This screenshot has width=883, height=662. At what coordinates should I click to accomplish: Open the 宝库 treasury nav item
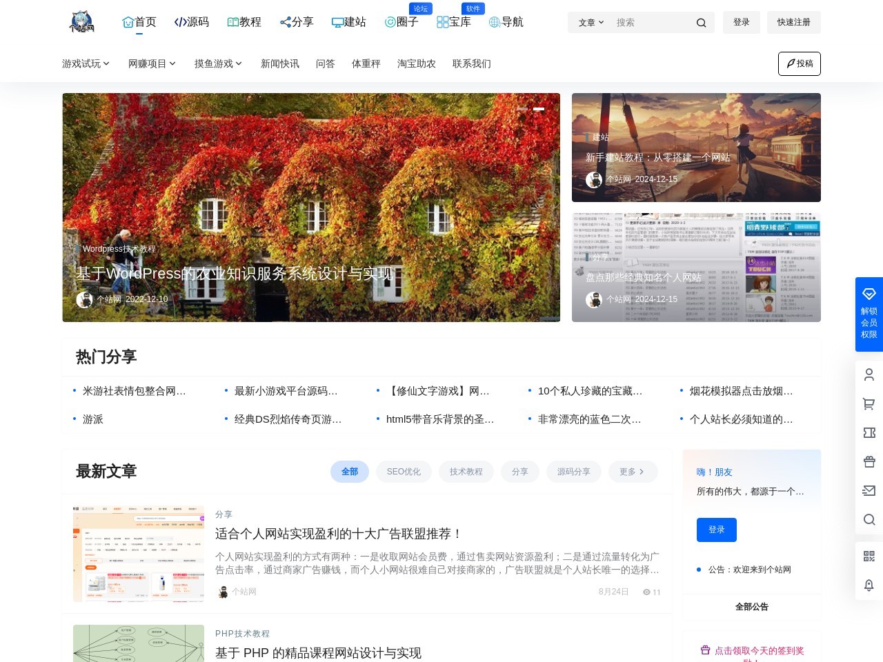click(x=453, y=22)
